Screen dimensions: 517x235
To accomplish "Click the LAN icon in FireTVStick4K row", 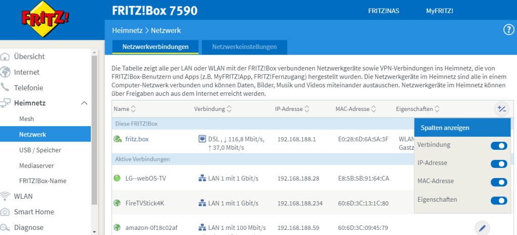I will point(202,203).
